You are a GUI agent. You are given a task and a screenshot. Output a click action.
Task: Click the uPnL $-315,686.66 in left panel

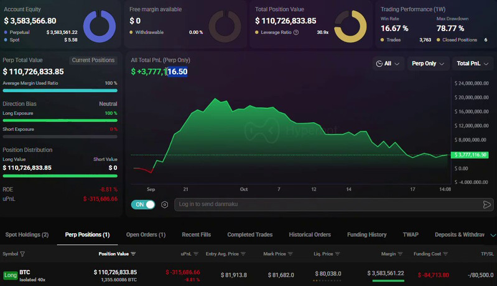(x=100, y=199)
